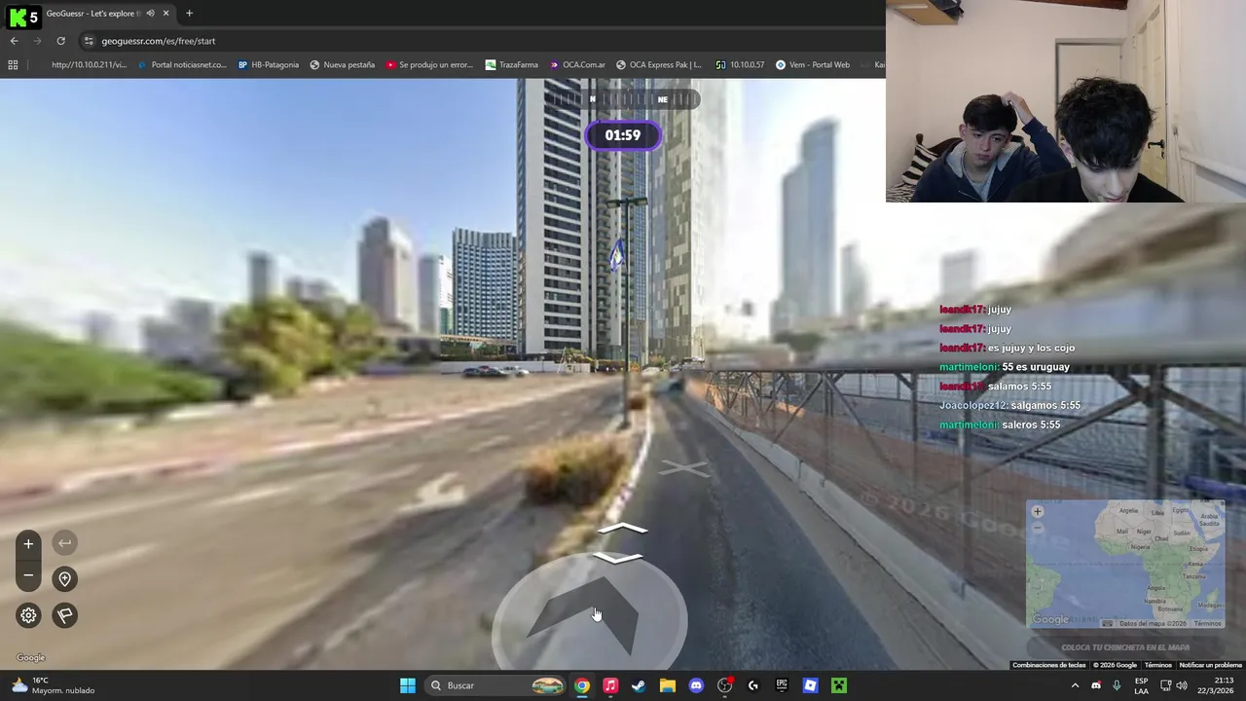
Task: Open GeoGuessr game settings gear
Action: [28, 615]
